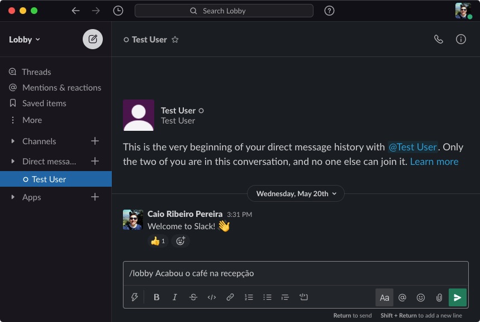Toggle the bulleted list

pyautogui.click(x=267, y=297)
